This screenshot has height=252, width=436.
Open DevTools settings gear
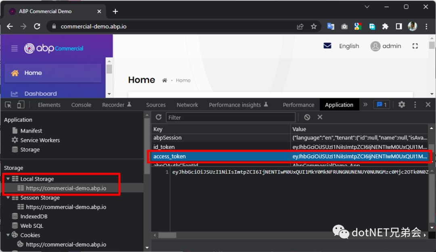pos(402,105)
